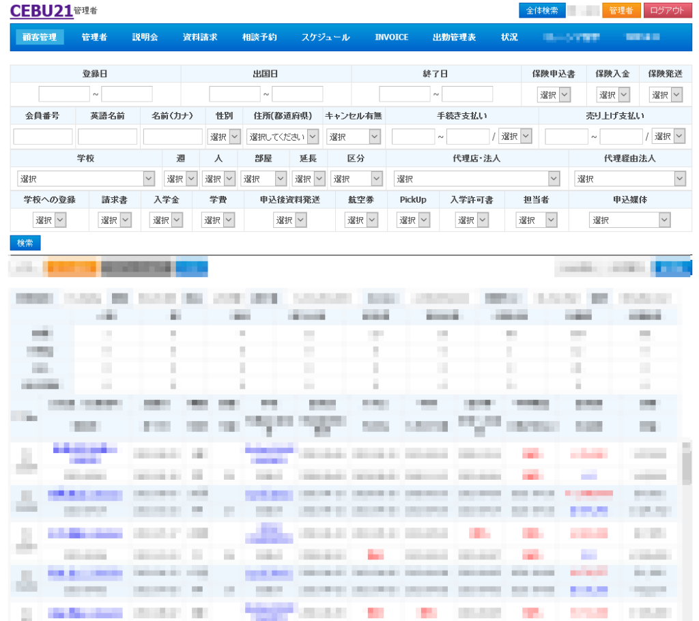Click the 登録日 start date field

[64, 94]
